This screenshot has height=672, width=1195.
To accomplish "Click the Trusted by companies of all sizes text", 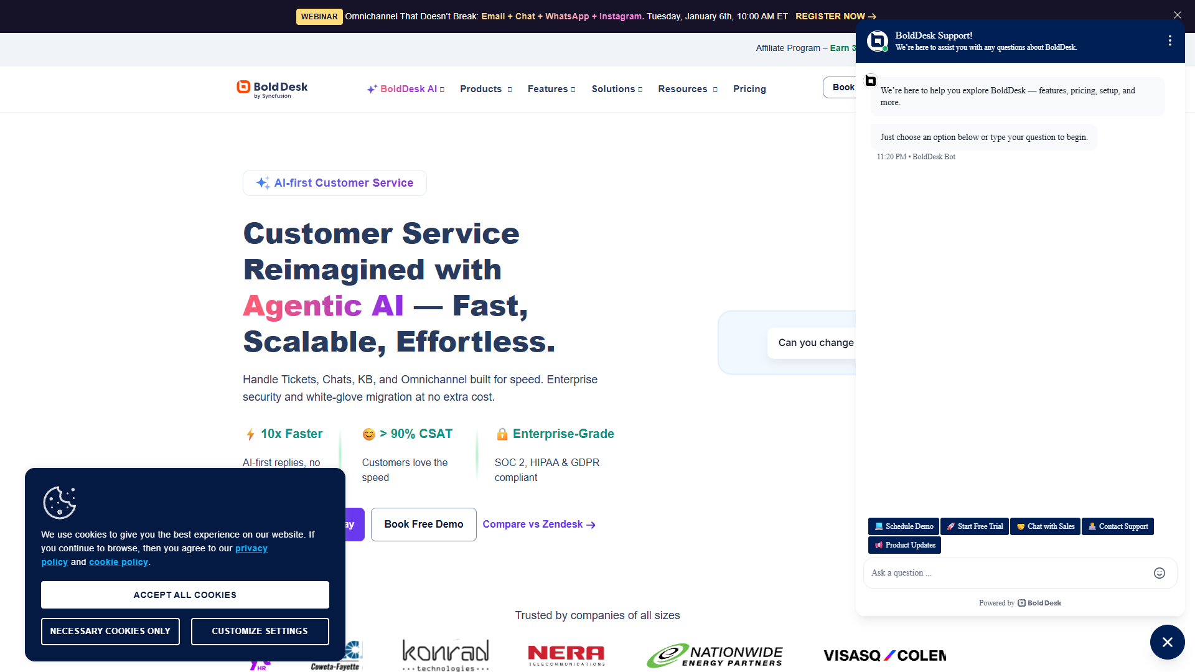I will point(597,615).
